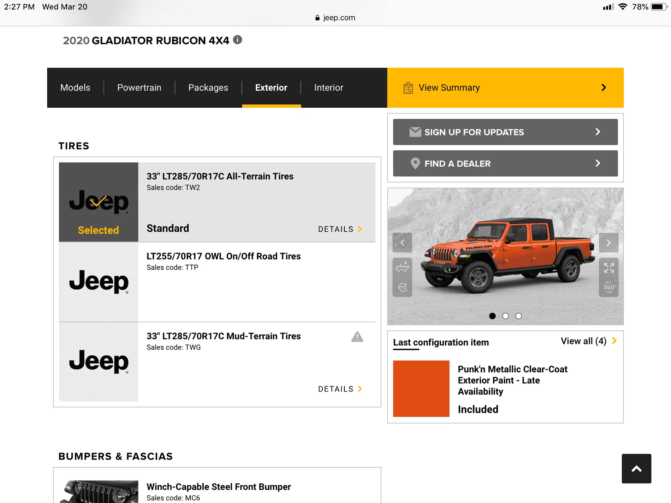
Task: Click the map pin icon on Find a Dealer
Action: tap(415, 163)
